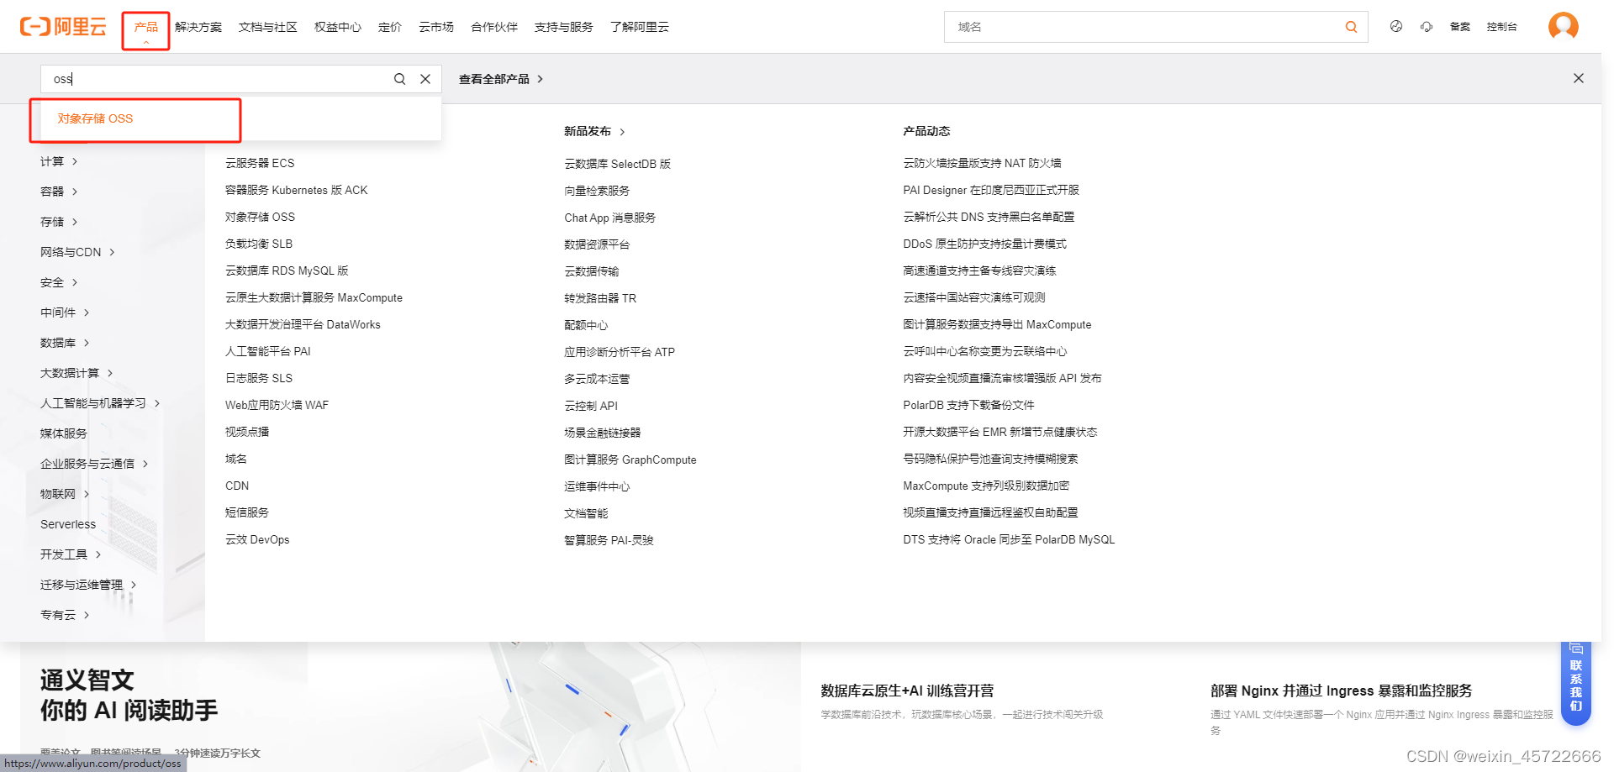The height and width of the screenshot is (772, 1614).
Task: Click the 新品发布 heading link
Action: 594,131
